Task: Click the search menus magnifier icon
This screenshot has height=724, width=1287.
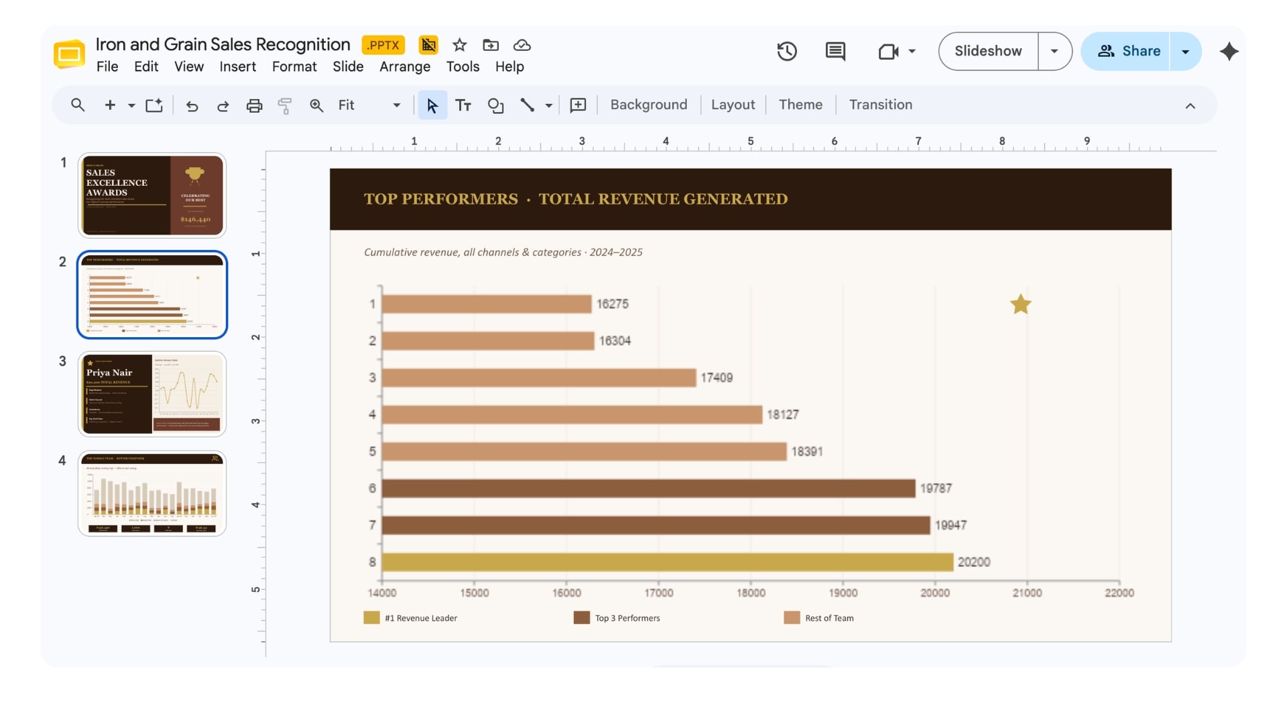Action: click(78, 105)
